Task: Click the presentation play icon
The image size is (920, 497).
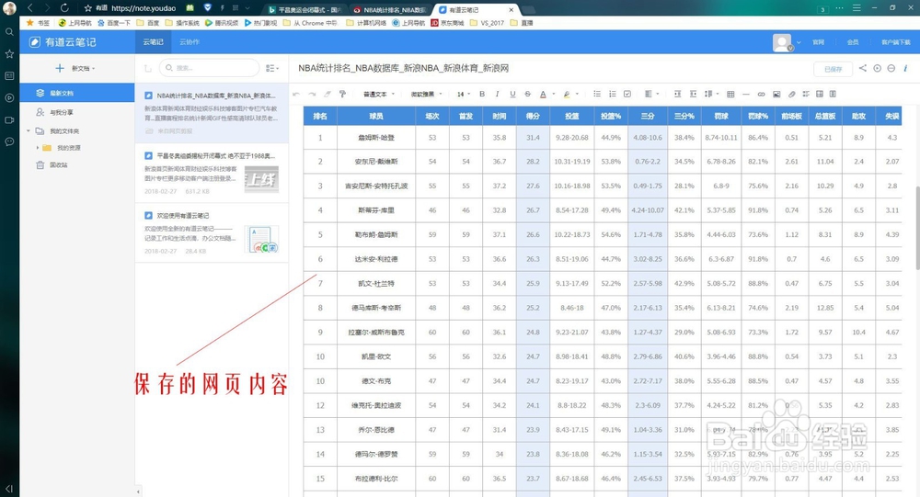Action: [877, 68]
